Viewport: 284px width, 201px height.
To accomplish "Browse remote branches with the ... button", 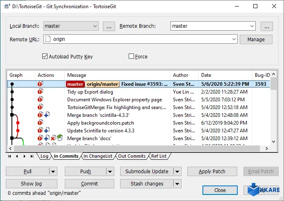I will [267, 27].
